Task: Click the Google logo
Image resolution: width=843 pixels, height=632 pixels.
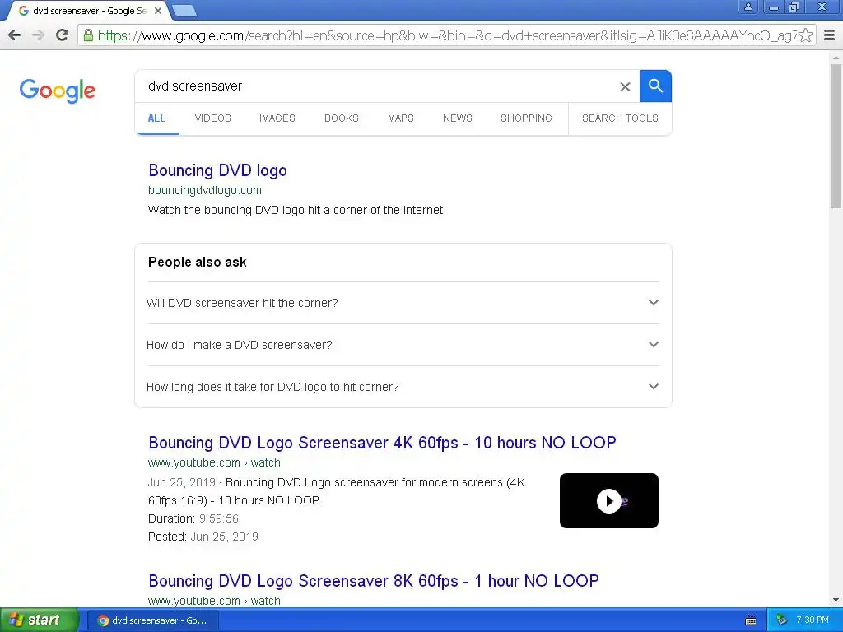Action: 58,91
